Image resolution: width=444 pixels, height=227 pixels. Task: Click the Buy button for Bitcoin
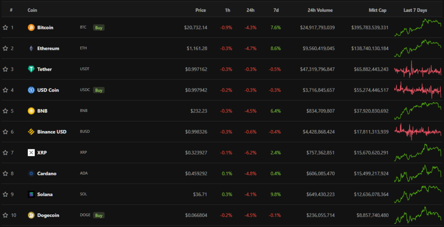point(99,27)
